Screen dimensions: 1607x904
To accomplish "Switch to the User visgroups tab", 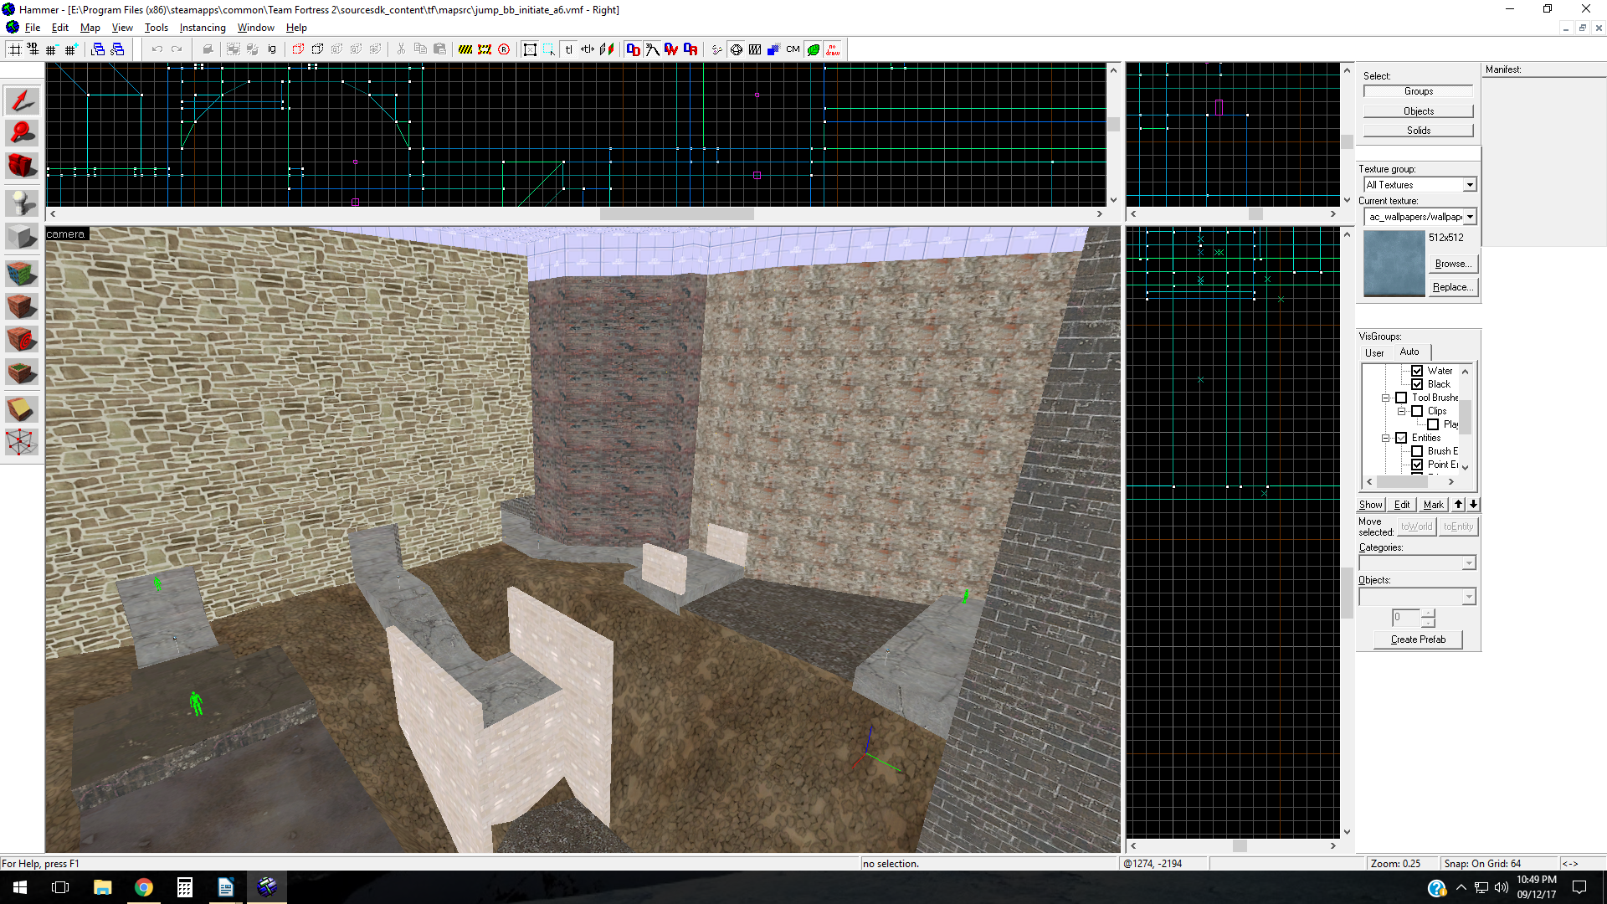I will tap(1374, 353).
